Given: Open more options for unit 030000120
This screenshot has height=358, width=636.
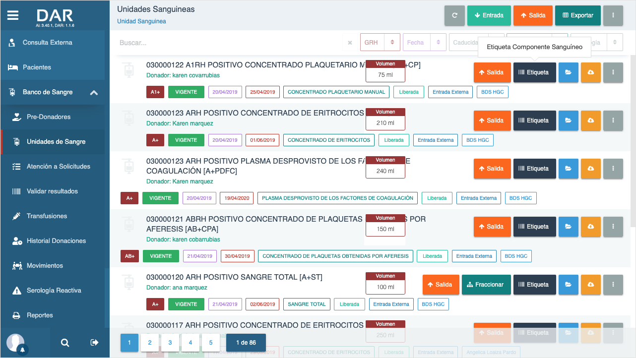Looking at the screenshot, I should click(x=613, y=285).
